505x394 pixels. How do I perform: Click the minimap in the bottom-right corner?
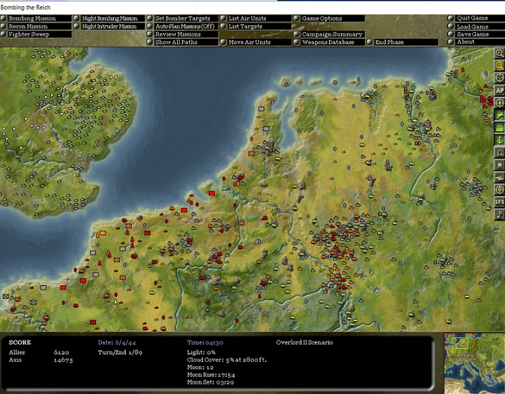pos(474,363)
